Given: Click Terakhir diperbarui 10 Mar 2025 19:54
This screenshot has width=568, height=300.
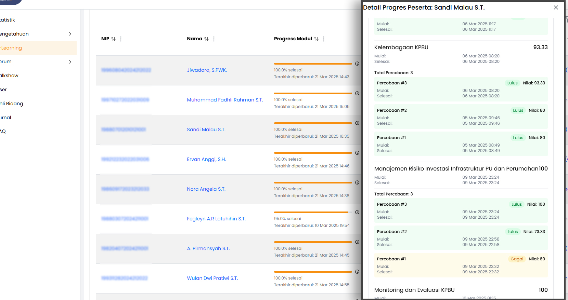Looking at the screenshot, I should [312, 226].
